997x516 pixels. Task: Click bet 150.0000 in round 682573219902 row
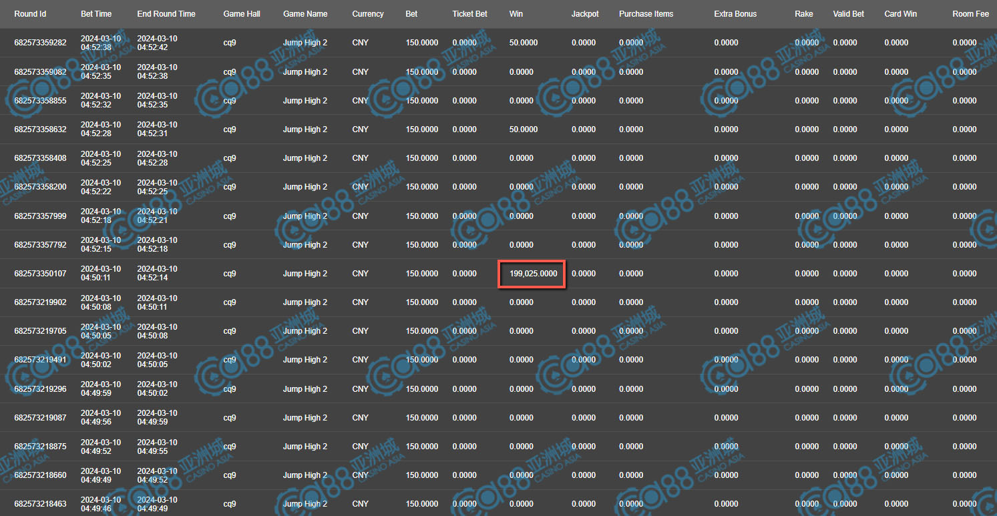(x=422, y=302)
